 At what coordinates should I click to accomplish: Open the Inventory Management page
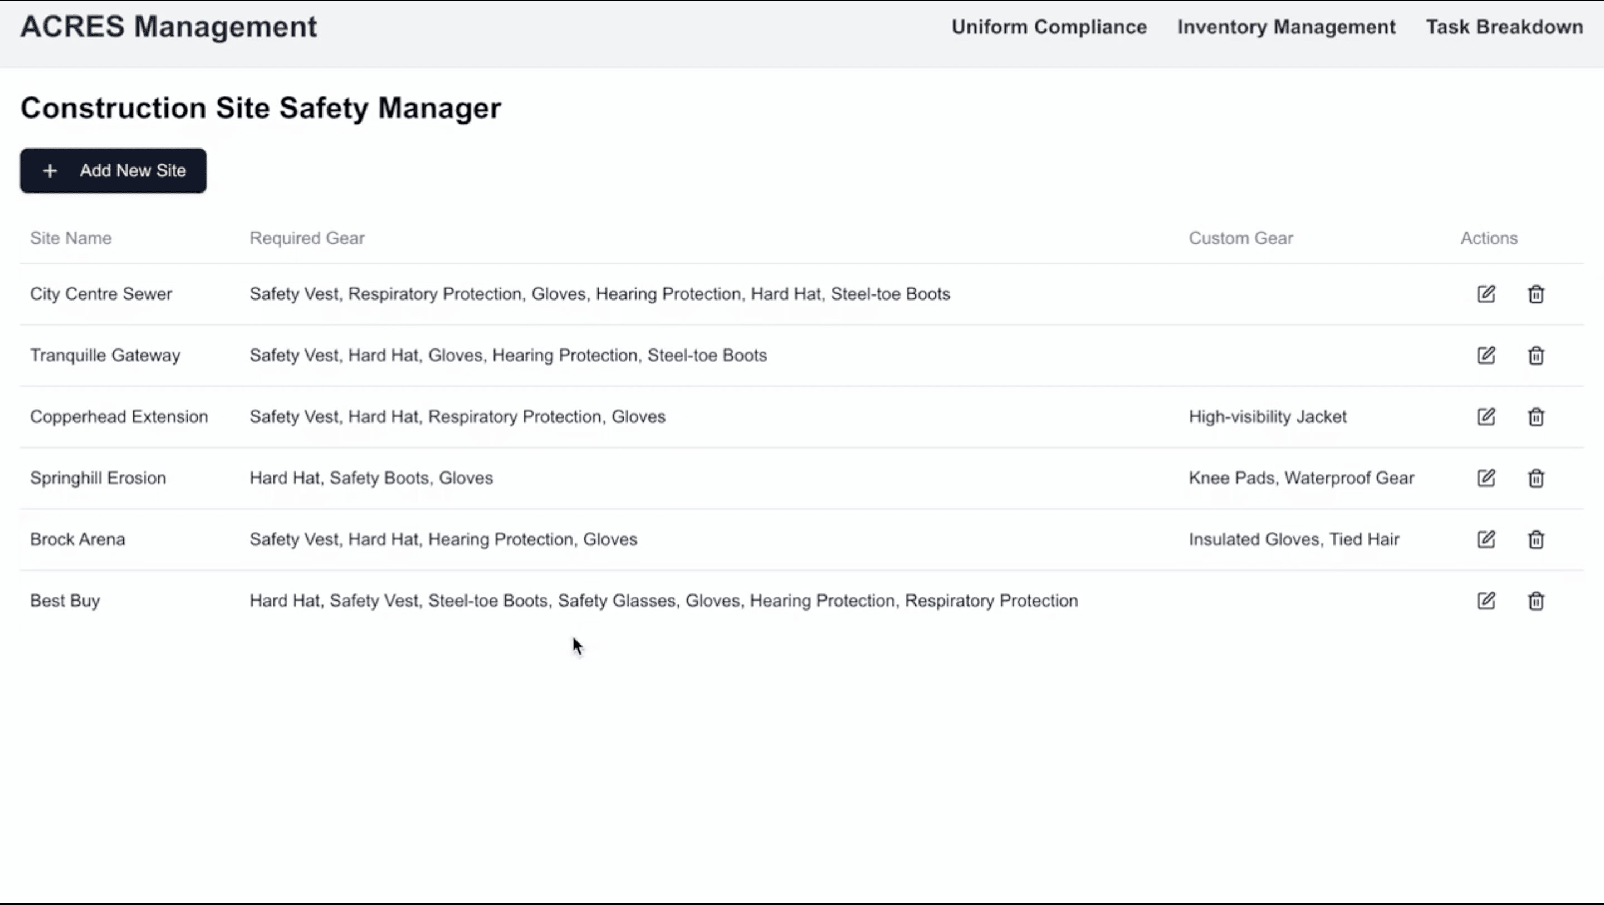1287,27
